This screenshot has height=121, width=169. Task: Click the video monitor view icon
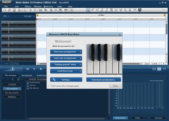click(x=159, y=69)
